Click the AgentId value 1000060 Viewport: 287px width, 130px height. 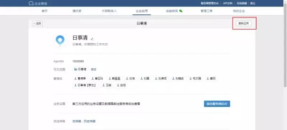[x=78, y=61]
